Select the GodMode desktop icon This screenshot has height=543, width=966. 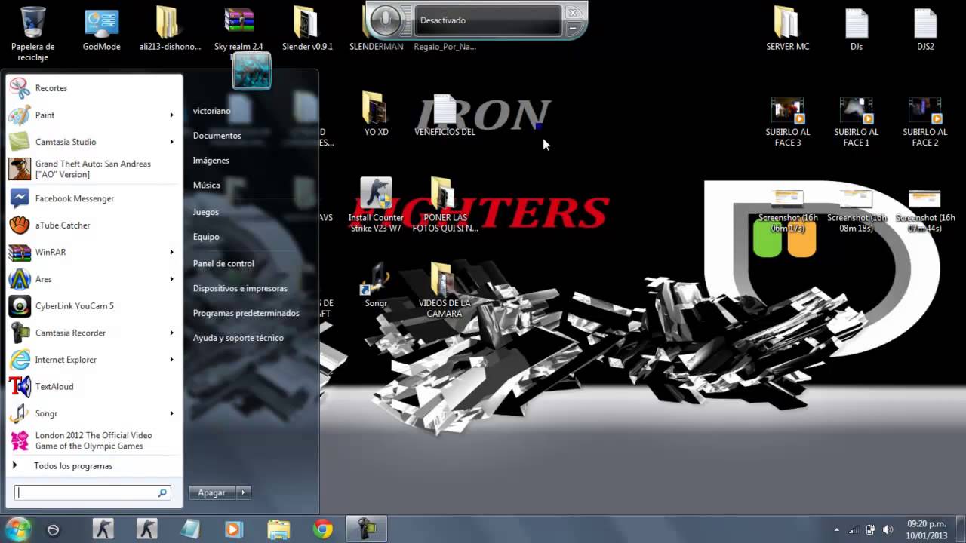pos(101,30)
